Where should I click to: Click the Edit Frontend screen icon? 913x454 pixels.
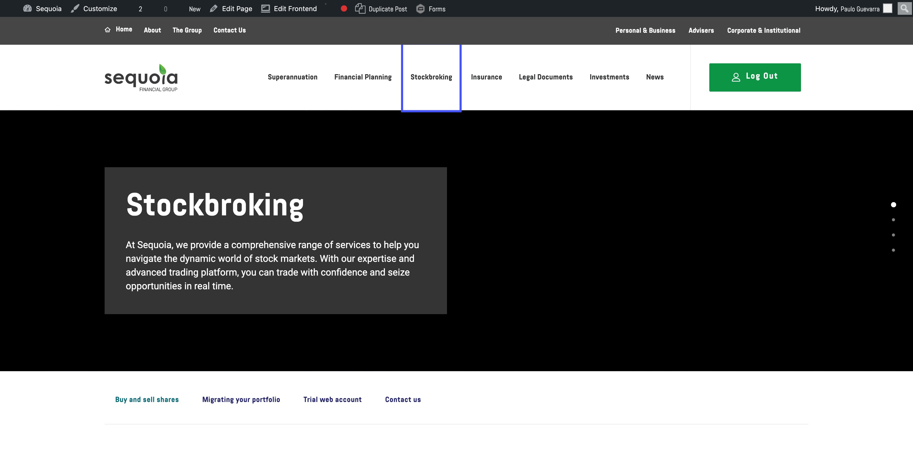(x=265, y=8)
